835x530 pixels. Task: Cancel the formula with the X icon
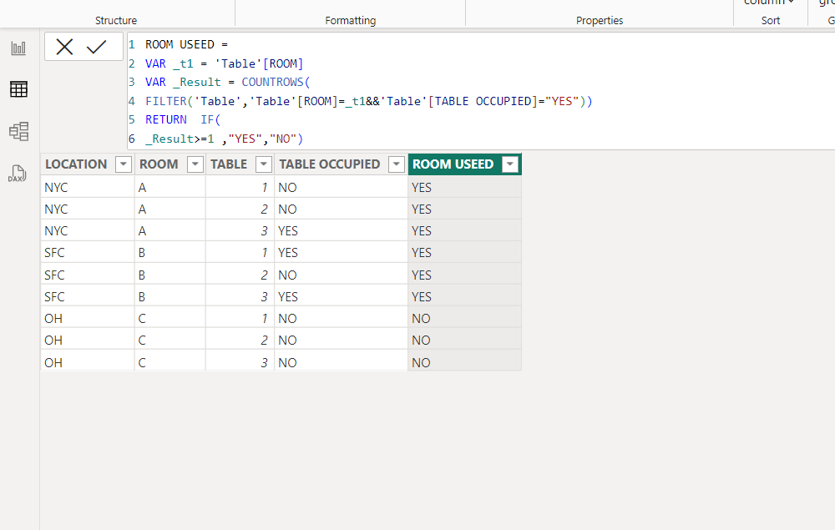coord(64,47)
